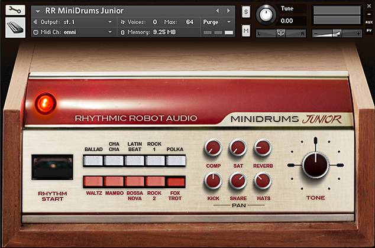Viewport: 375px width, 248px height.
Task: Minimize instrument view with minus icon
Action: [x=369, y=14]
